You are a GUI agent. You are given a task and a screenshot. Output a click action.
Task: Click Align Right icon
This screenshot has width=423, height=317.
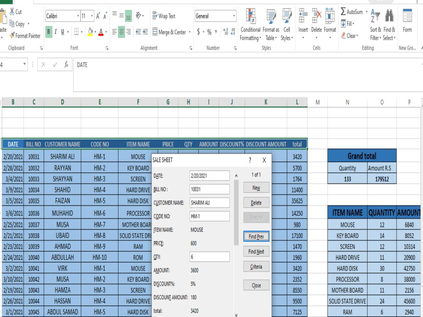tap(129, 32)
